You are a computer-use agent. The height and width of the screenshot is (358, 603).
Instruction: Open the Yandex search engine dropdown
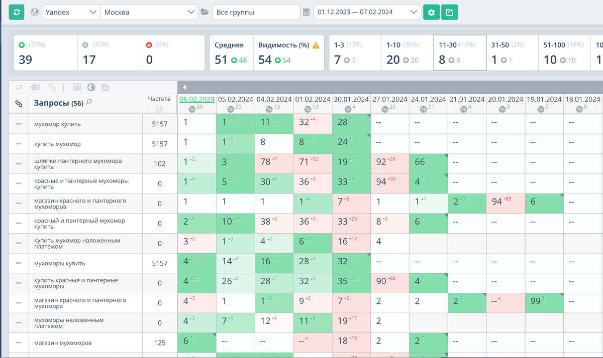pos(71,12)
